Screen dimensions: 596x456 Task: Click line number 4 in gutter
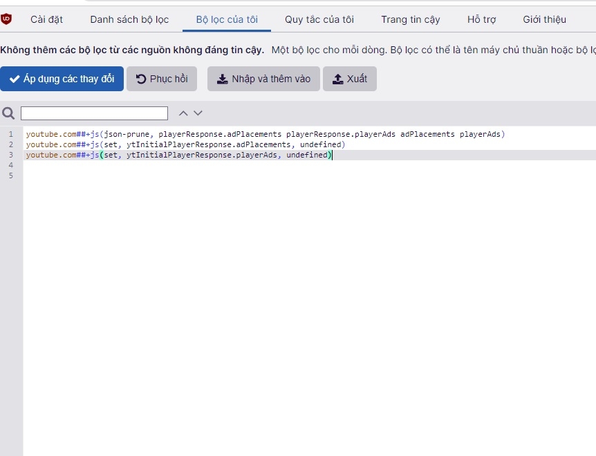11,165
